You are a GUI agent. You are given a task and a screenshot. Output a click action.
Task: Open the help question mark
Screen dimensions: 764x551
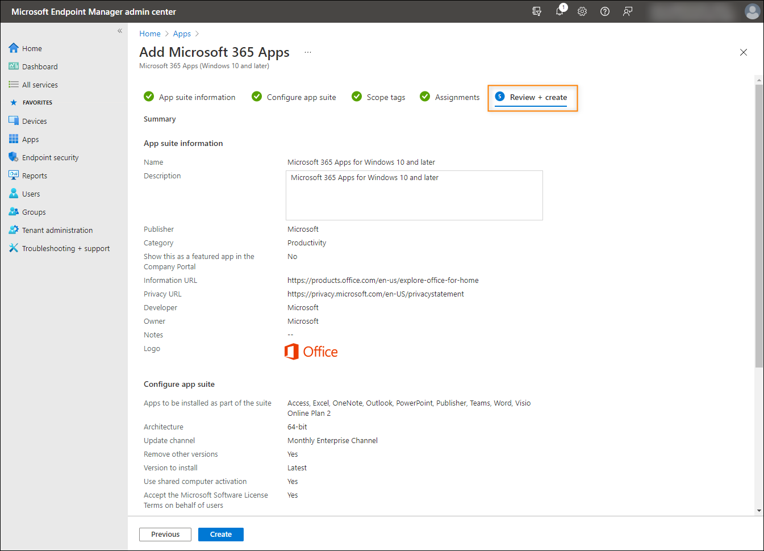click(605, 11)
